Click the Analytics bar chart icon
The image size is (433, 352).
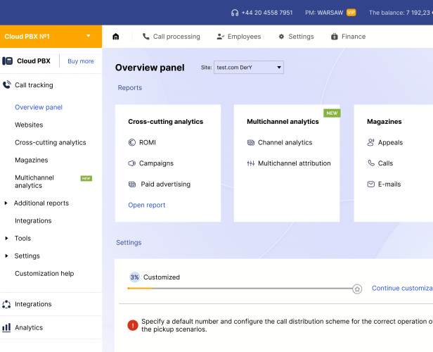[6, 327]
